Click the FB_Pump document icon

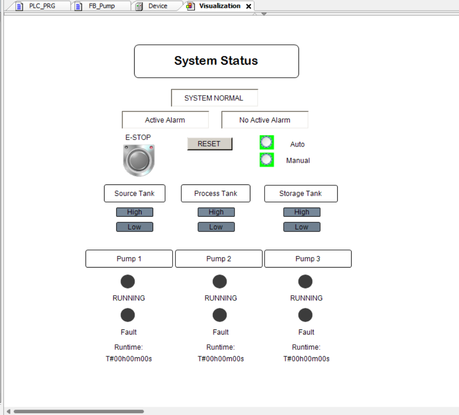pos(78,6)
